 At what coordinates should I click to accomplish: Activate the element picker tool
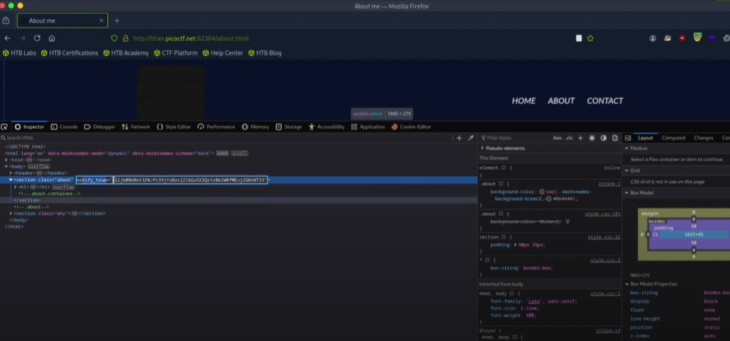click(5, 127)
